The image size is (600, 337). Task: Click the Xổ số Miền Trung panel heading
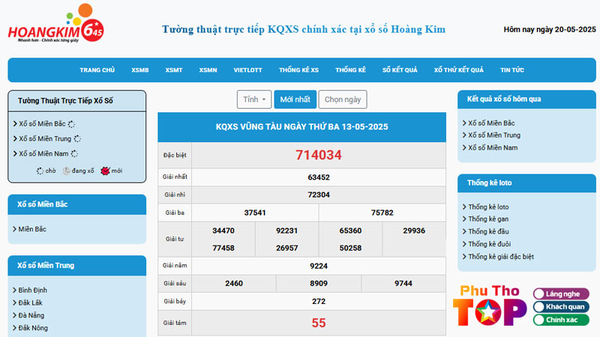46,266
